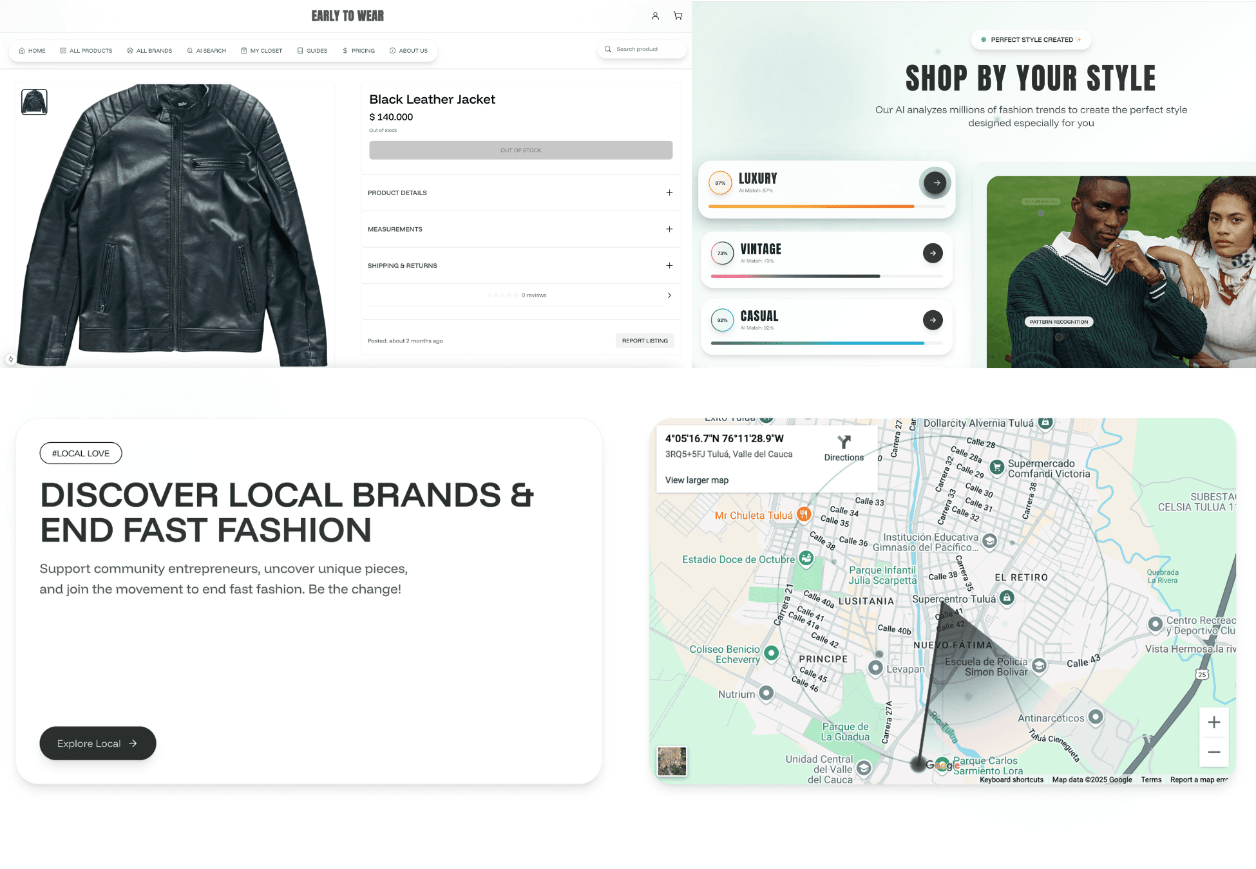Open the All Products menu item
The height and width of the screenshot is (869, 1256).
coord(86,51)
